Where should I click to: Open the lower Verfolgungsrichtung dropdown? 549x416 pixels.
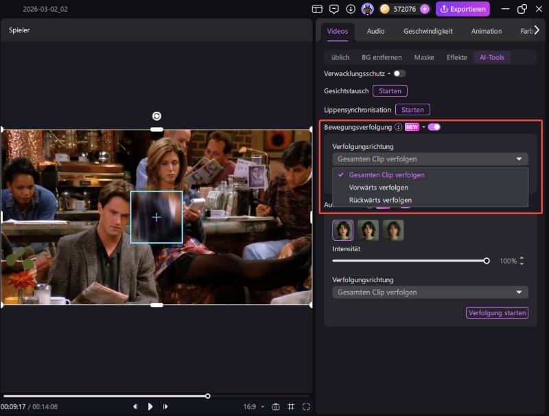(x=430, y=292)
